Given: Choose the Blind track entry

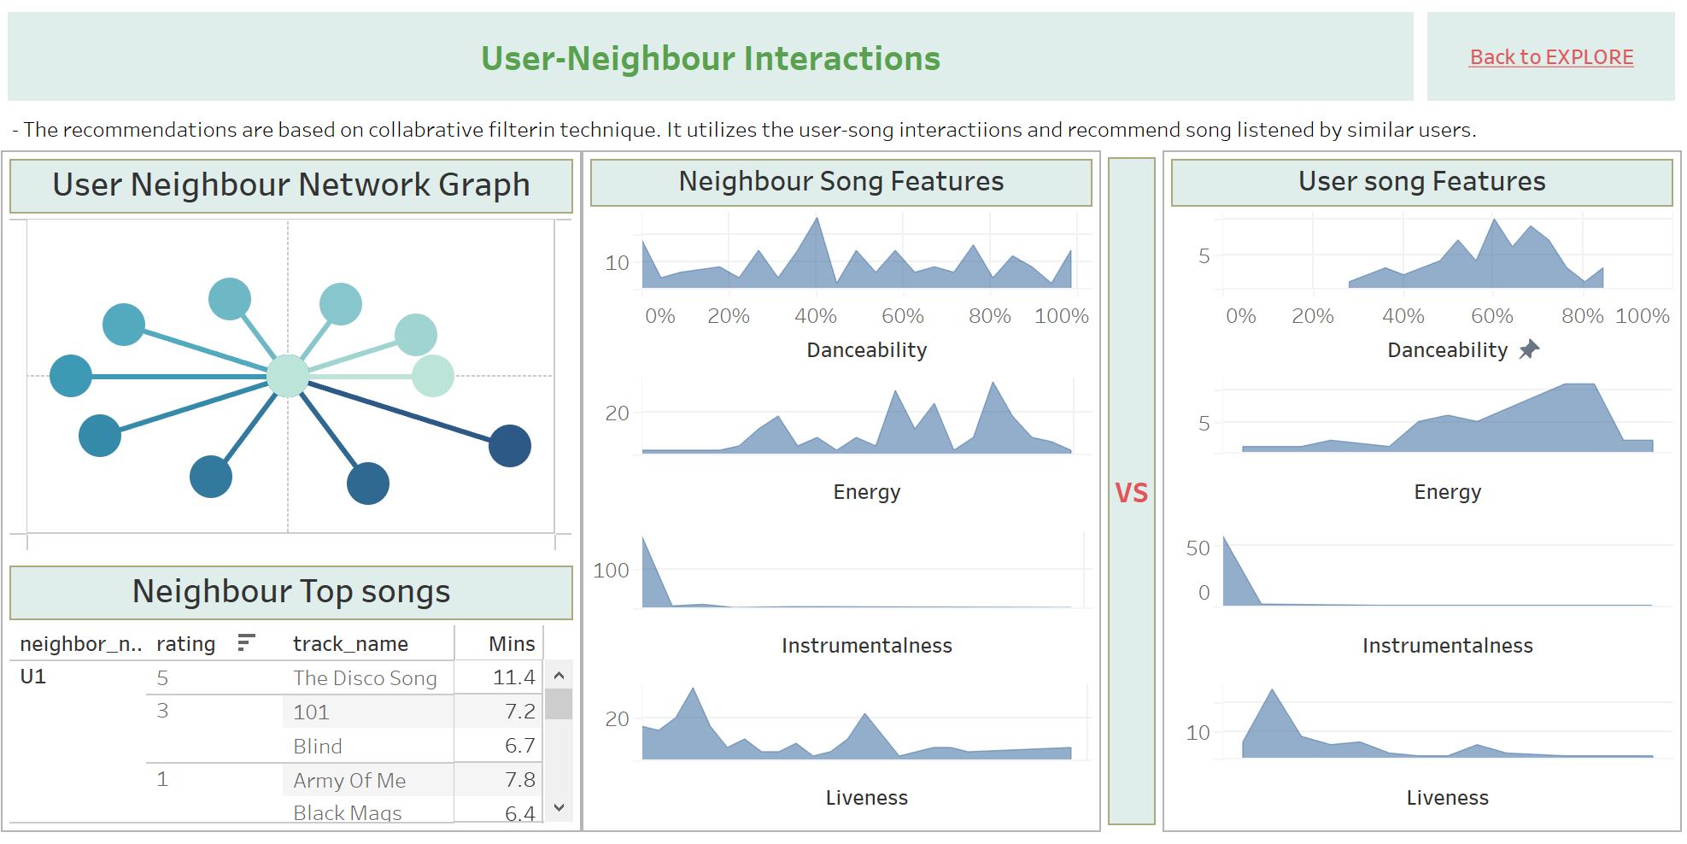Looking at the screenshot, I should point(318,746).
